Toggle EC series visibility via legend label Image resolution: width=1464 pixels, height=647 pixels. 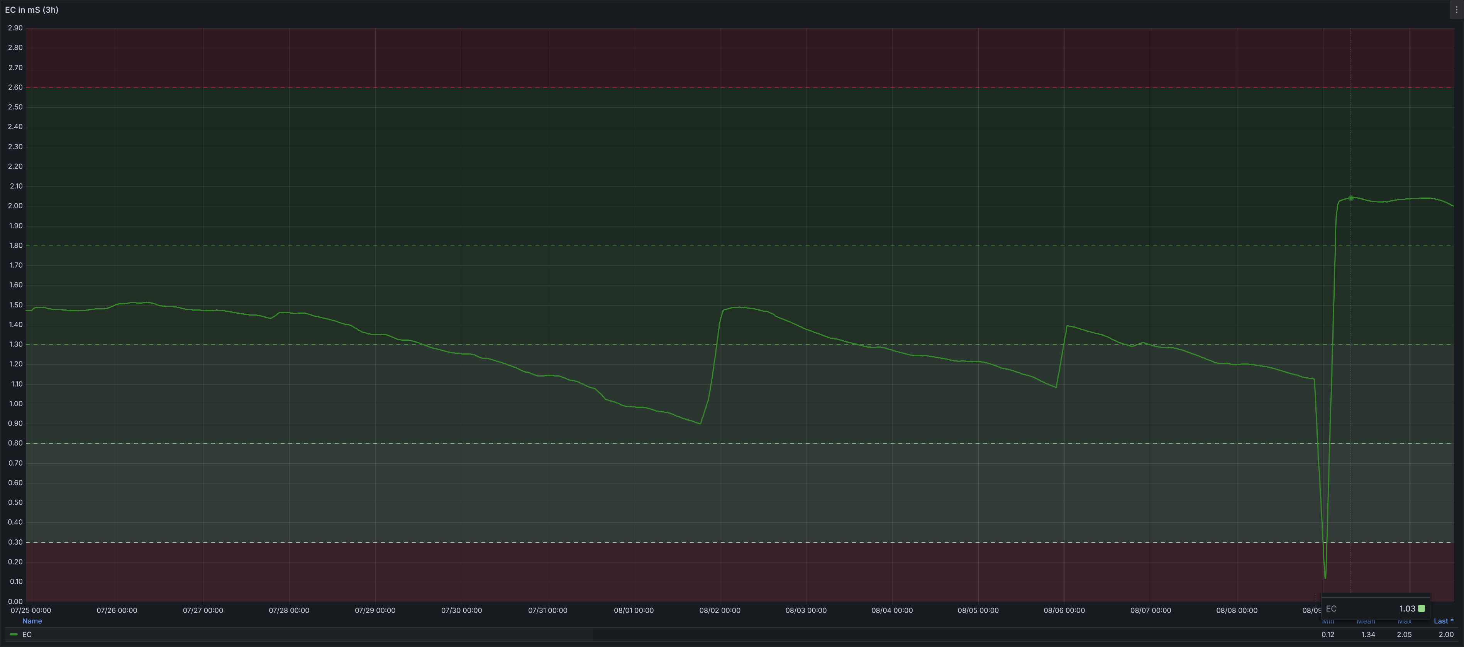(27, 635)
